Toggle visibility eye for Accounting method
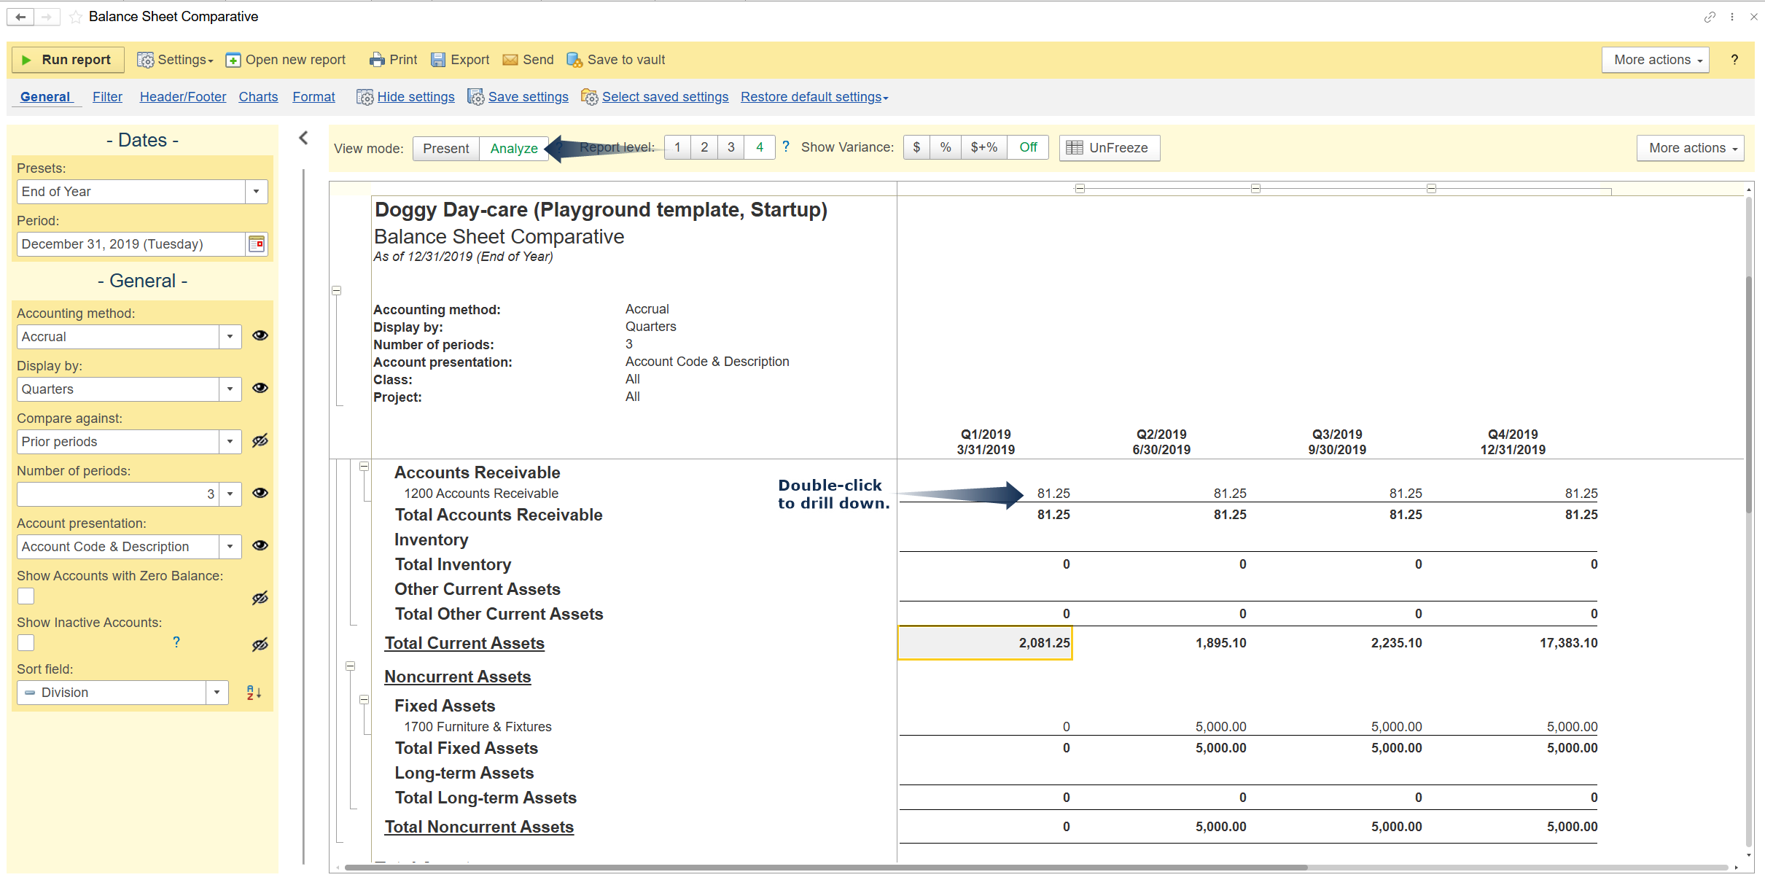 (x=260, y=335)
